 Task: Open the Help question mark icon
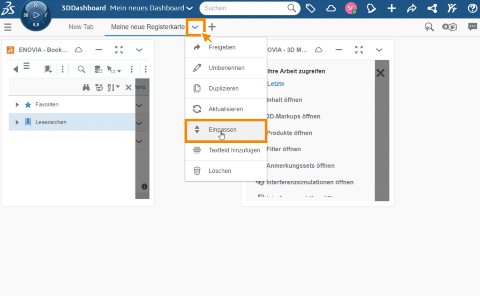(471, 8)
